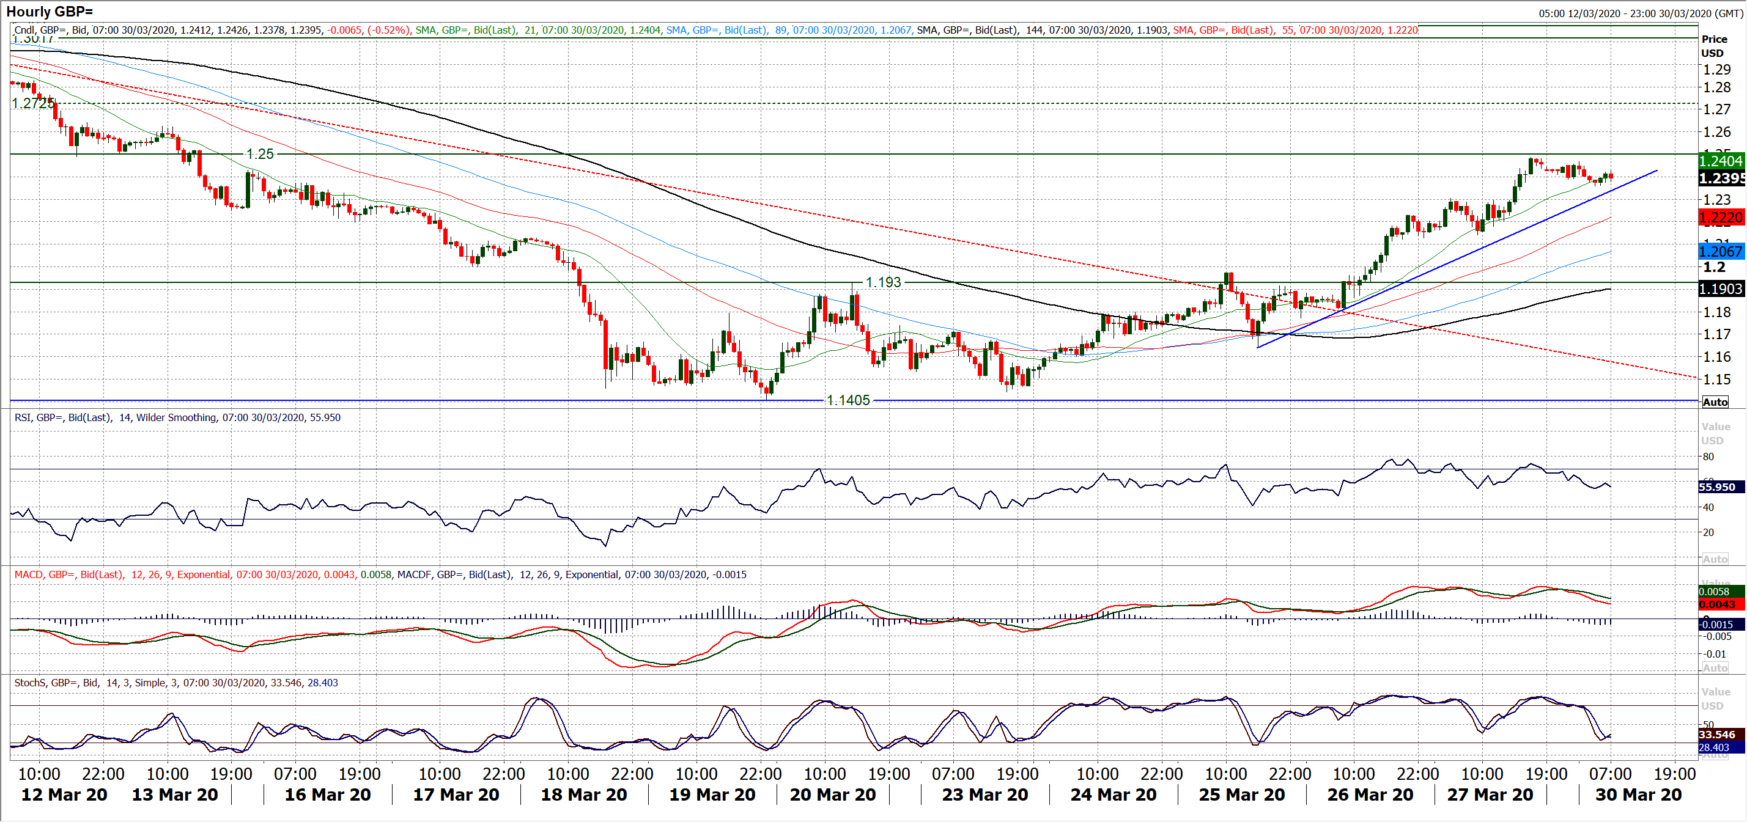Select the Cndl GBP= Bid candle legend
Viewport: 1747px width, 822px height.
pos(212,30)
